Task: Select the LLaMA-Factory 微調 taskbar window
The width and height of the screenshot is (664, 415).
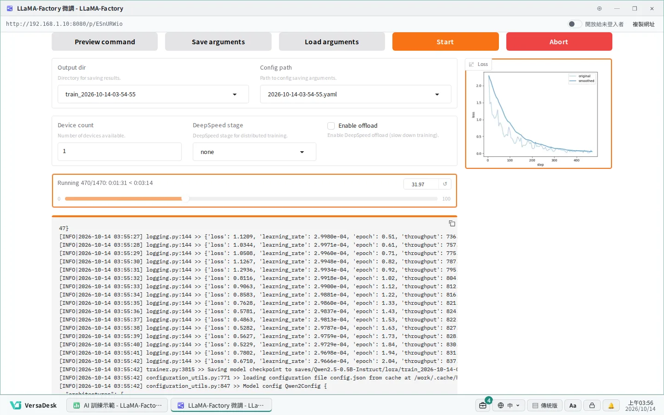Action: [x=221, y=405]
